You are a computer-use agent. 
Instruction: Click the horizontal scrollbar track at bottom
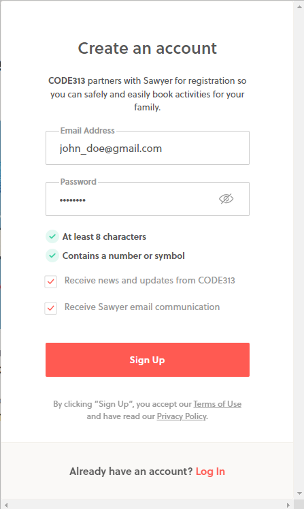pyautogui.click(x=147, y=505)
